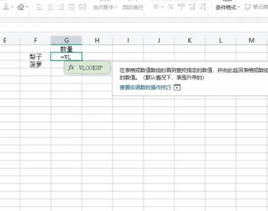Apply the ¥ currency format
This screenshot has height=211, width=268.
pyautogui.click(x=156, y=7)
